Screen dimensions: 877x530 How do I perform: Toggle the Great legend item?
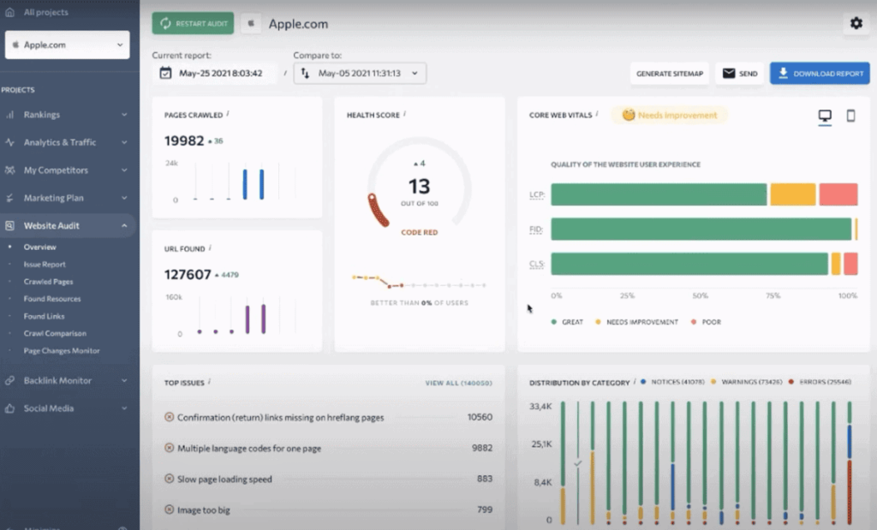(x=567, y=322)
